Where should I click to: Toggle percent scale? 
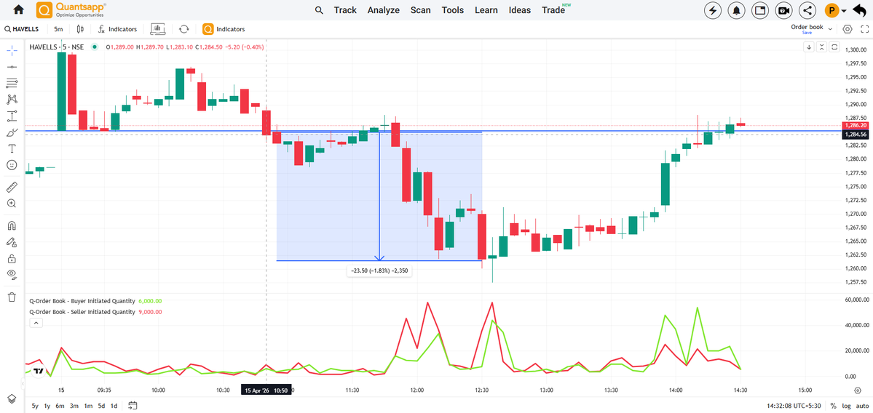tap(834, 406)
